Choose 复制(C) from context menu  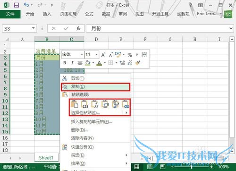(96, 87)
